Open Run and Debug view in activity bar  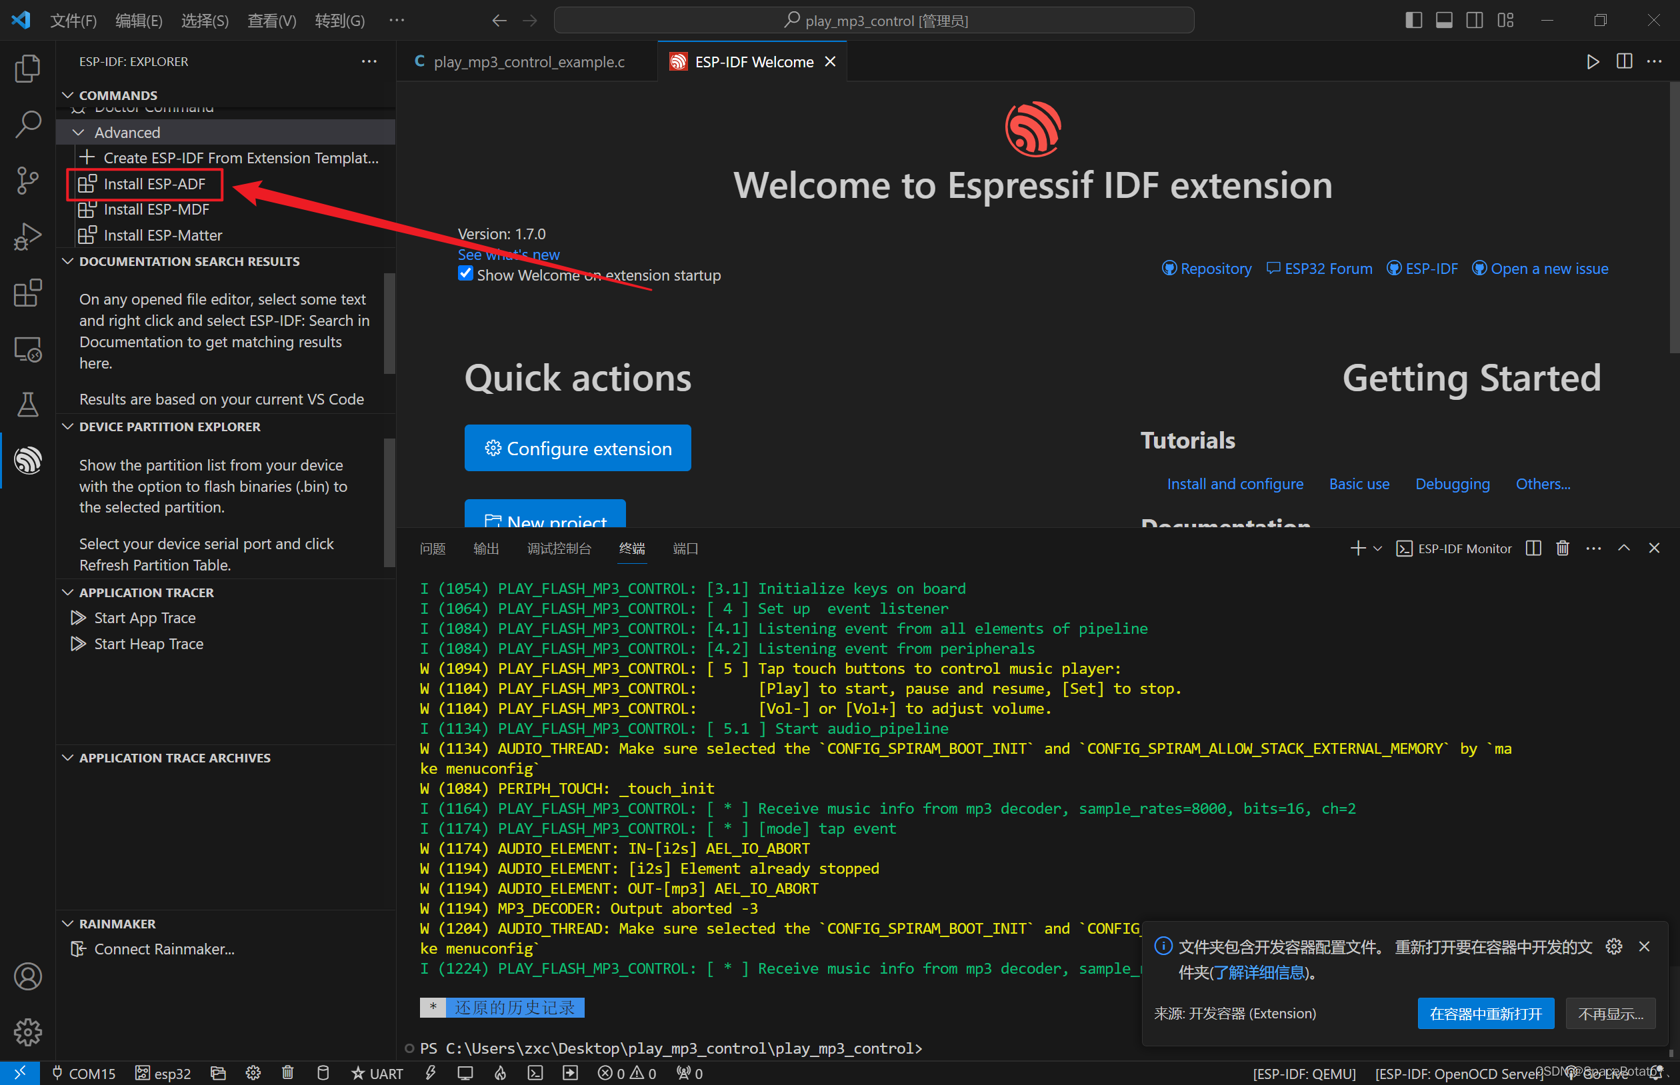coord(27,236)
